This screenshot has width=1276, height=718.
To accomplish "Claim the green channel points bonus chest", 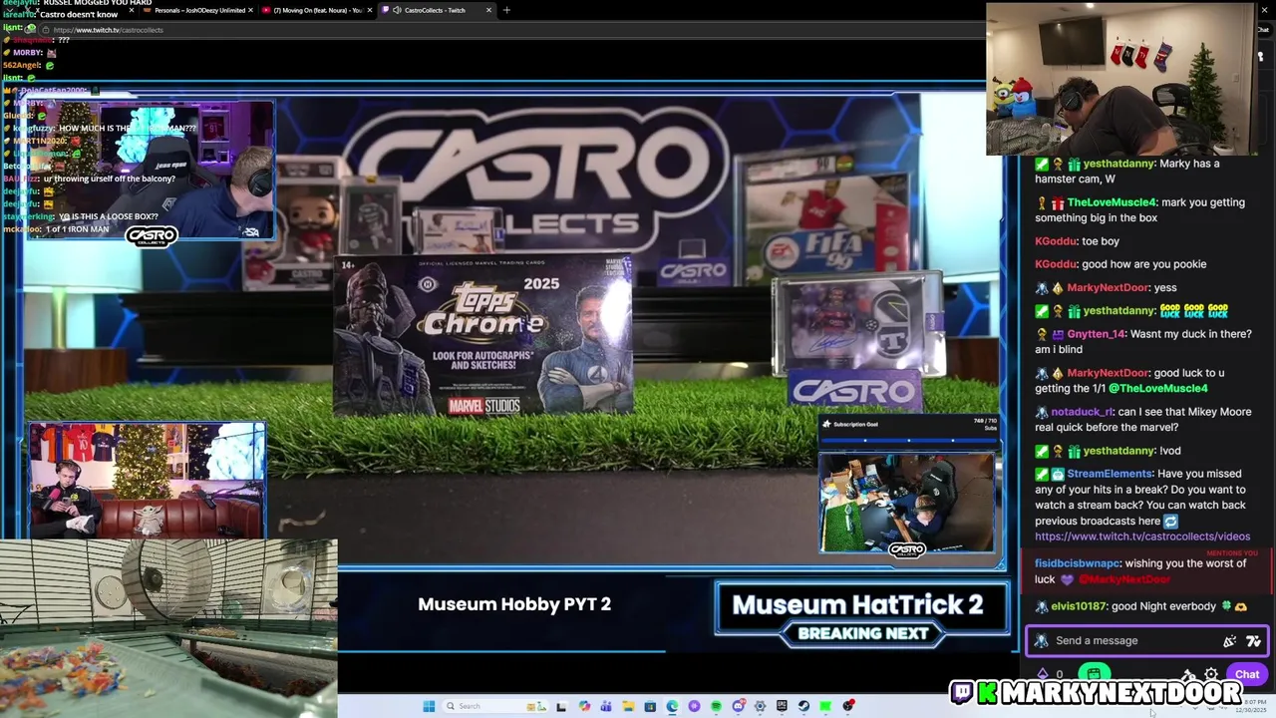I will coord(1094,674).
